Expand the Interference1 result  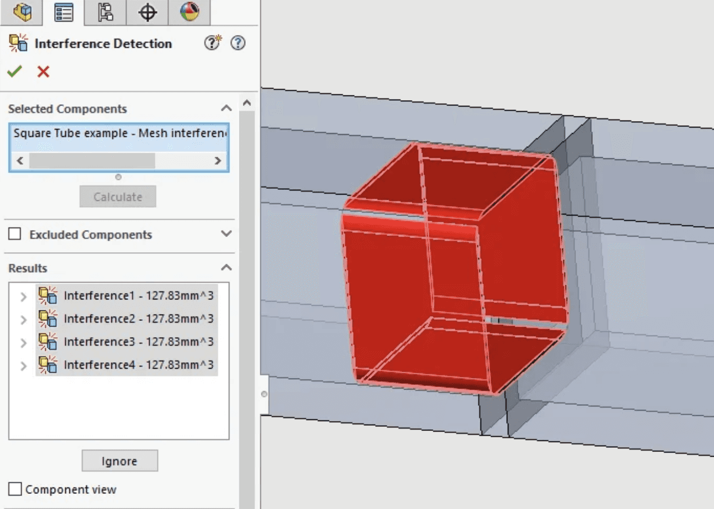[x=23, y=296]
